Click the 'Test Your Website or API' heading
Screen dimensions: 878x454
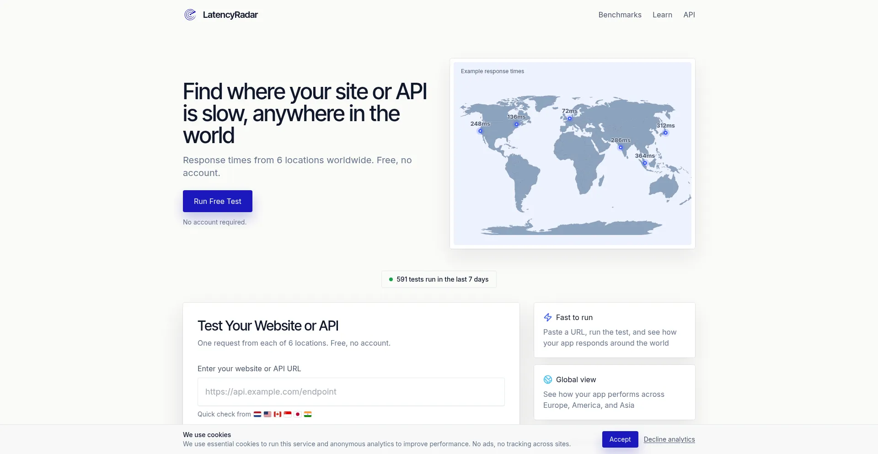(x=268, y=326)
